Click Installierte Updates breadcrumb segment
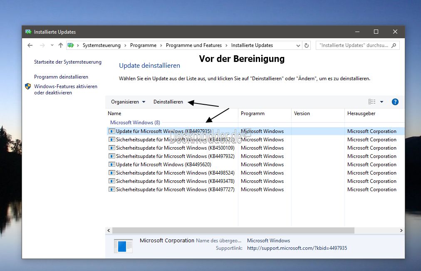Image resolution: width=421 pixels, height=271 pixels. tap(252, 45)
